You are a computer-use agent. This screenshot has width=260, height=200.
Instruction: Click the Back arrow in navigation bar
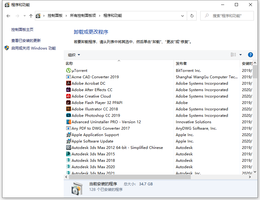8,16
